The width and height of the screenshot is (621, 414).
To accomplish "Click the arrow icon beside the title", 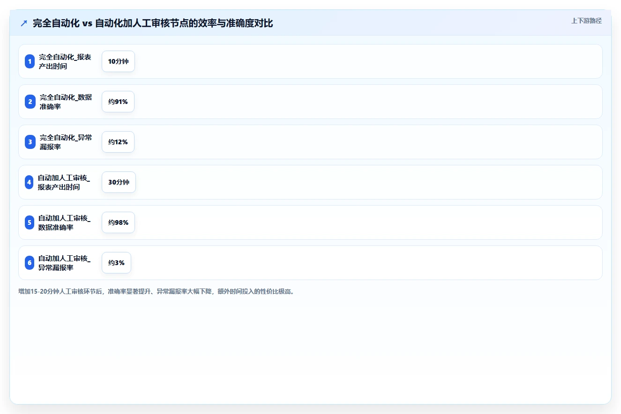I will click(24, 23).
